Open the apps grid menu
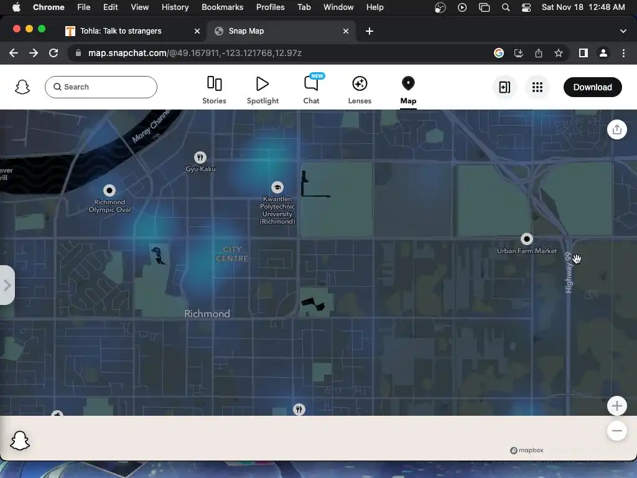The height and width of the screenshot is (478, 637). 537,87
